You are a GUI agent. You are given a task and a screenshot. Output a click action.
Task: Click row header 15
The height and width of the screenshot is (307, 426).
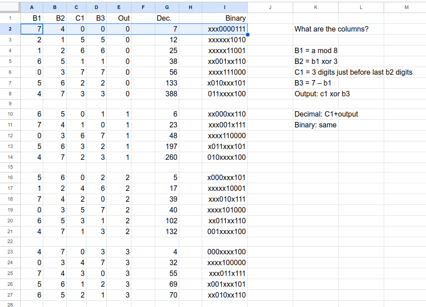click(x=10, y=167)
